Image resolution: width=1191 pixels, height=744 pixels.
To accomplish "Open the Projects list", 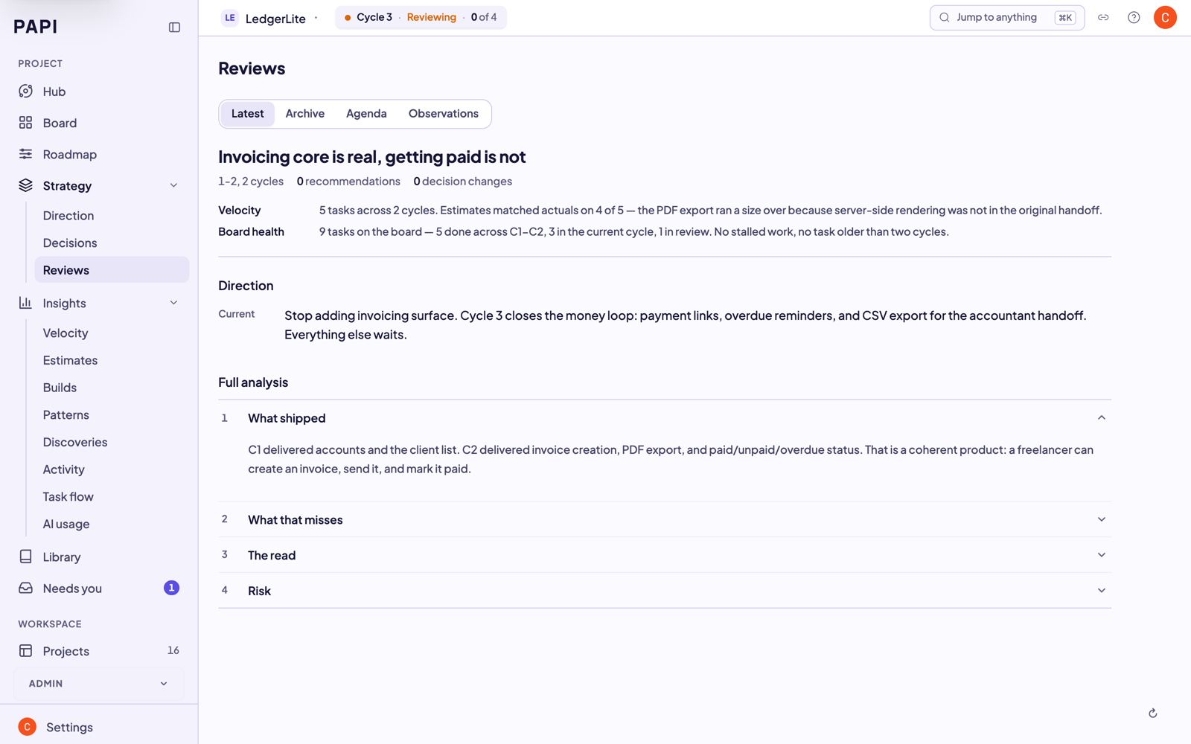I will click(x=99, y=651).
